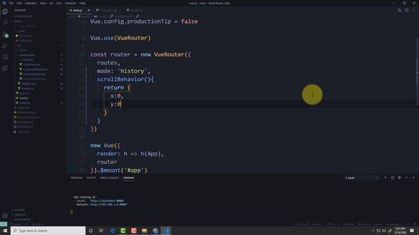Open Network 192.168 URL in terminal
This screenshot has height=235, width=419.
(x=109, y=204)
